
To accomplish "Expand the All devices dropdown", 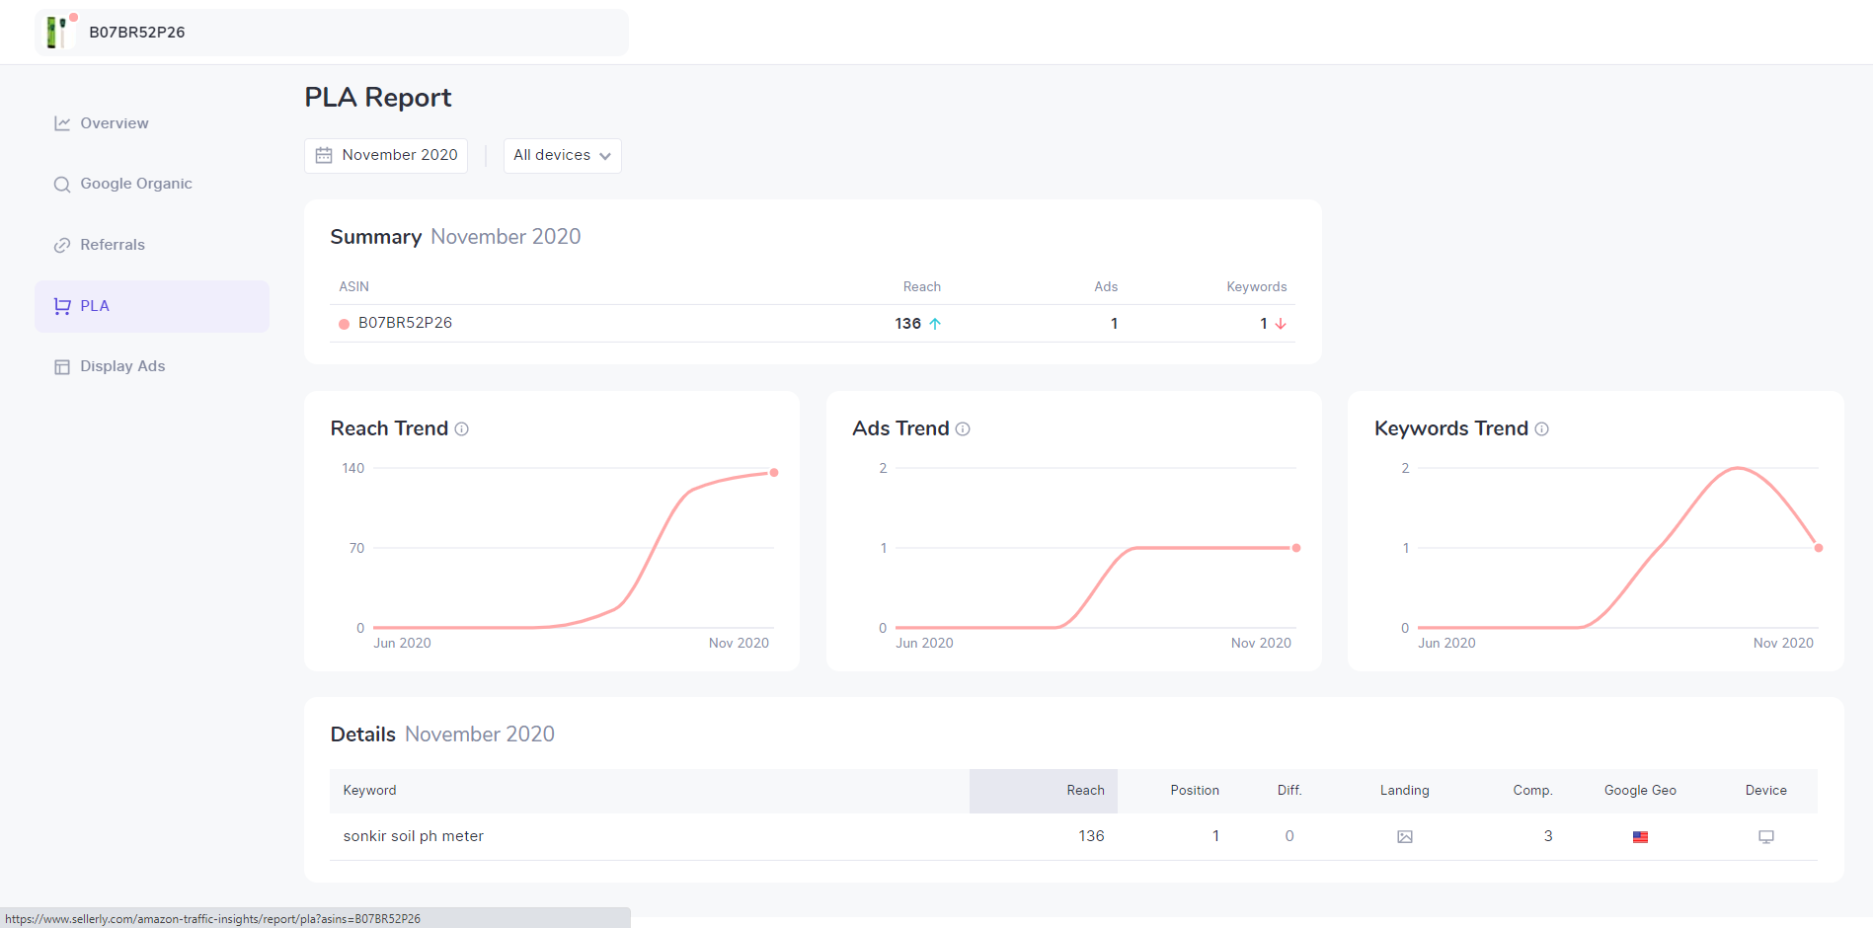I will (563, 156).
